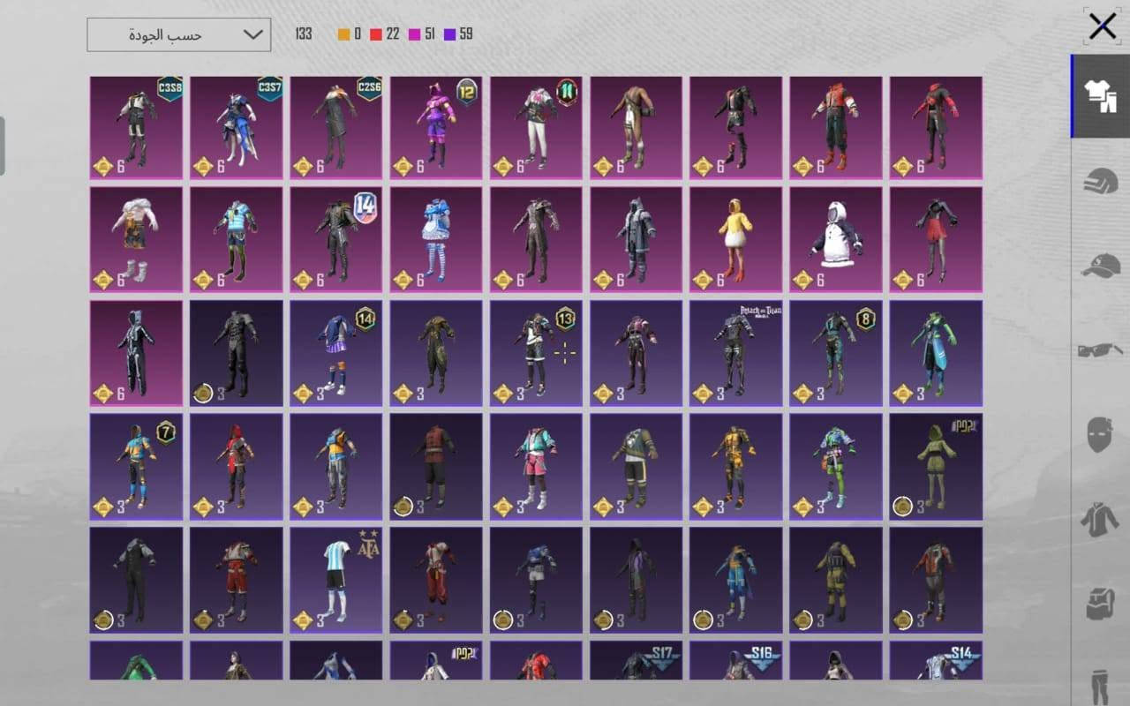Filter by purple quality count 59
This screenshot has height=706, width=1130.
458,34
